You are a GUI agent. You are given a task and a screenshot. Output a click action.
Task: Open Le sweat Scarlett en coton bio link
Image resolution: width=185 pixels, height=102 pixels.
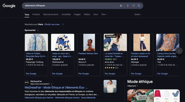(x=114, y=55)
